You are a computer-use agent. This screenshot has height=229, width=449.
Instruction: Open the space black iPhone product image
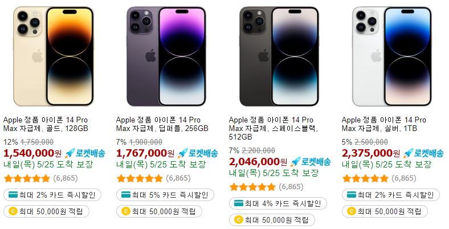click(x=279, y=56)
